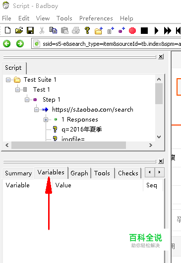Add a new Test with document-plus icon
Image resolution: width=181 pixels, height=263 pixels.
click(111, 30)
